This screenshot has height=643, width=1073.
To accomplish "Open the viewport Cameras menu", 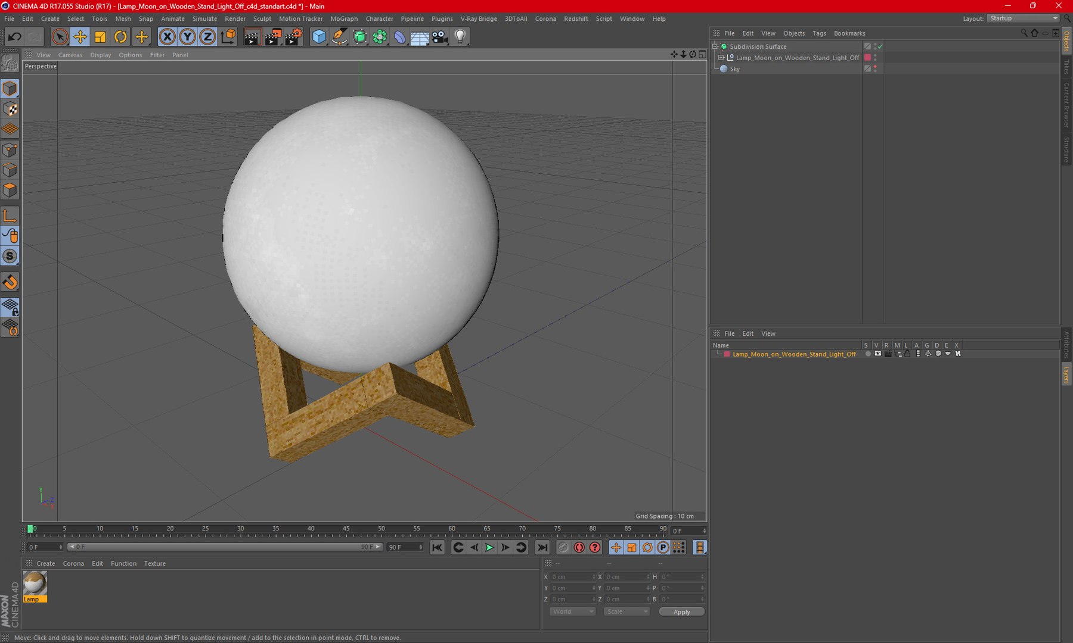I will pos(70,55).
